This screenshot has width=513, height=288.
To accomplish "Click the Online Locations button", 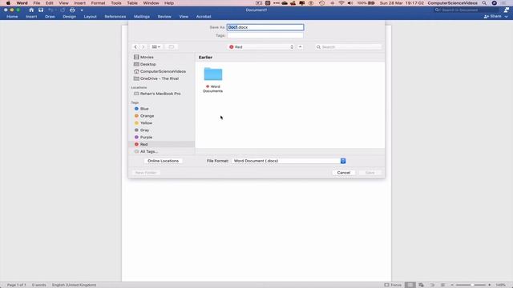I will pyautogui.click(x=163, y=161).
